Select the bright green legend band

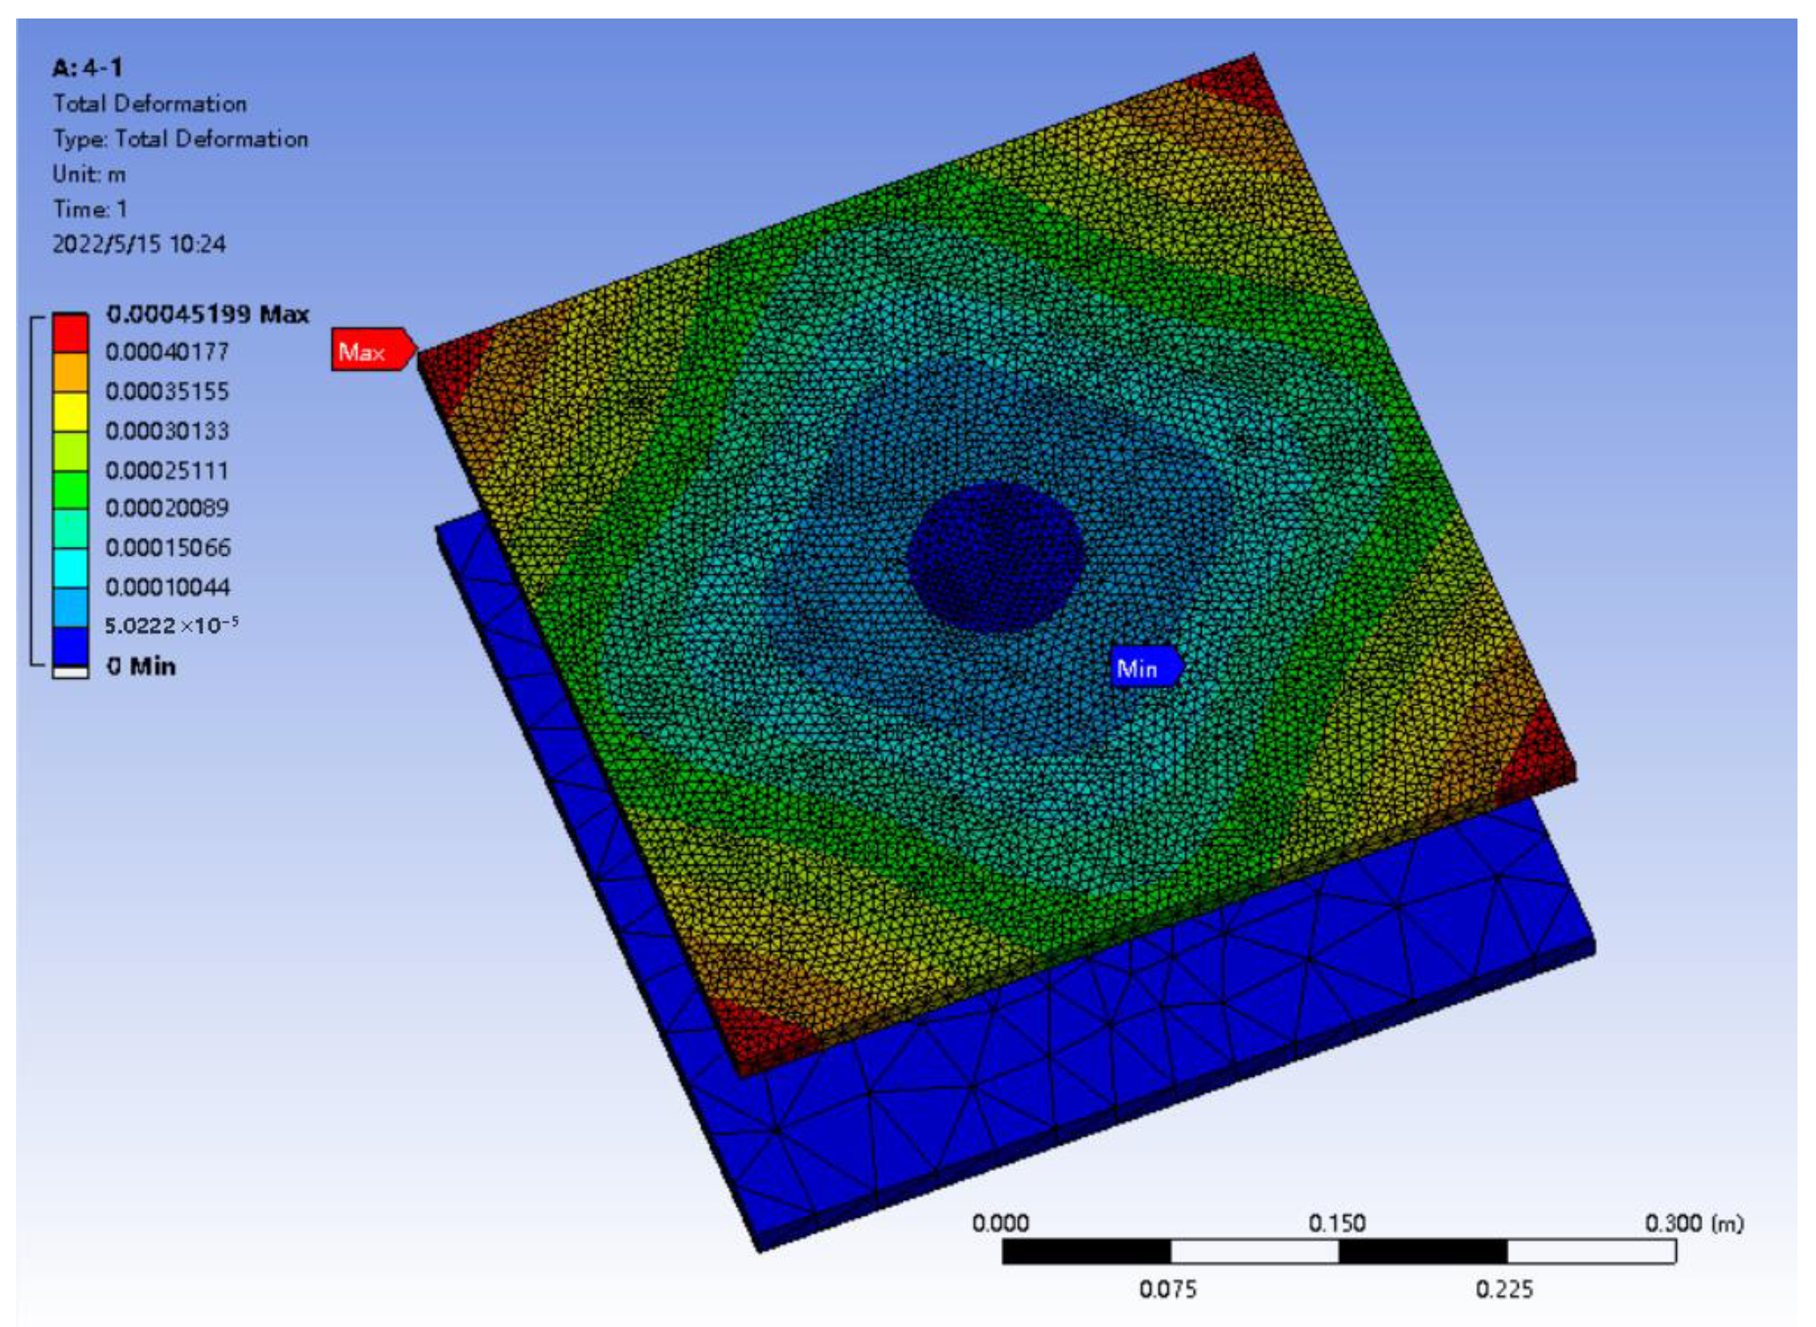point(70,489)
